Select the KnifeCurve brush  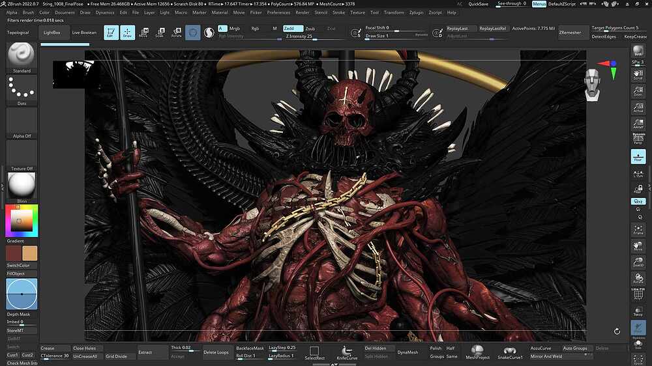point(347,352)
